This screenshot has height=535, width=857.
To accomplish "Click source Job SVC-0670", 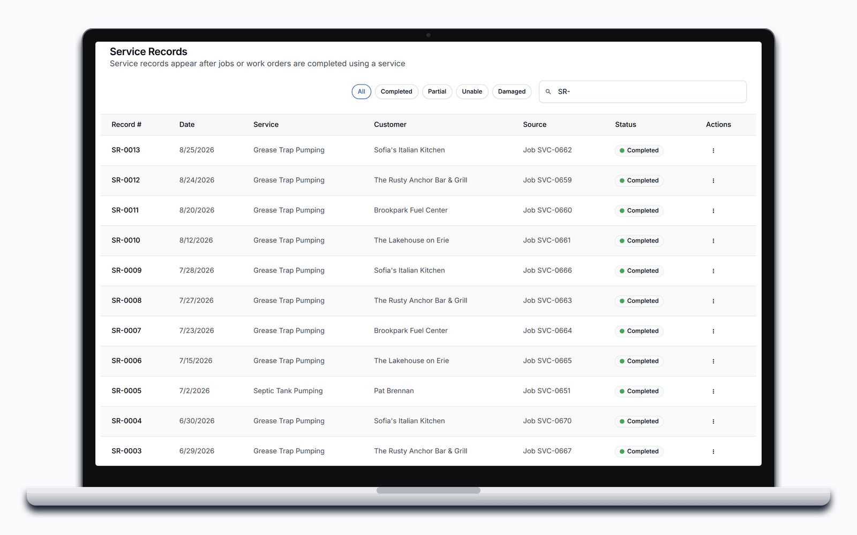I will pyautogui.click(x=547, y=421).
